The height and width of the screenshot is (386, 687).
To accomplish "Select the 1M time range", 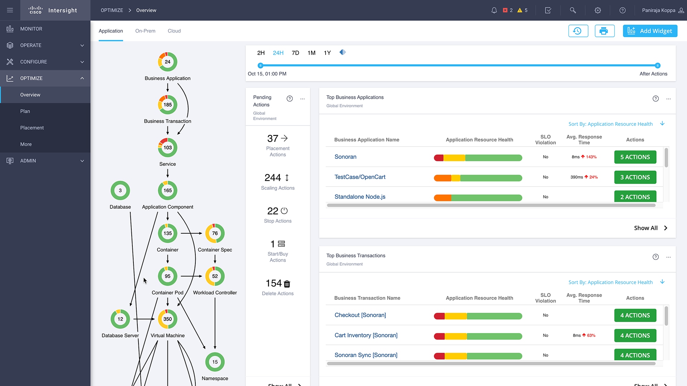I will point(311,53).
